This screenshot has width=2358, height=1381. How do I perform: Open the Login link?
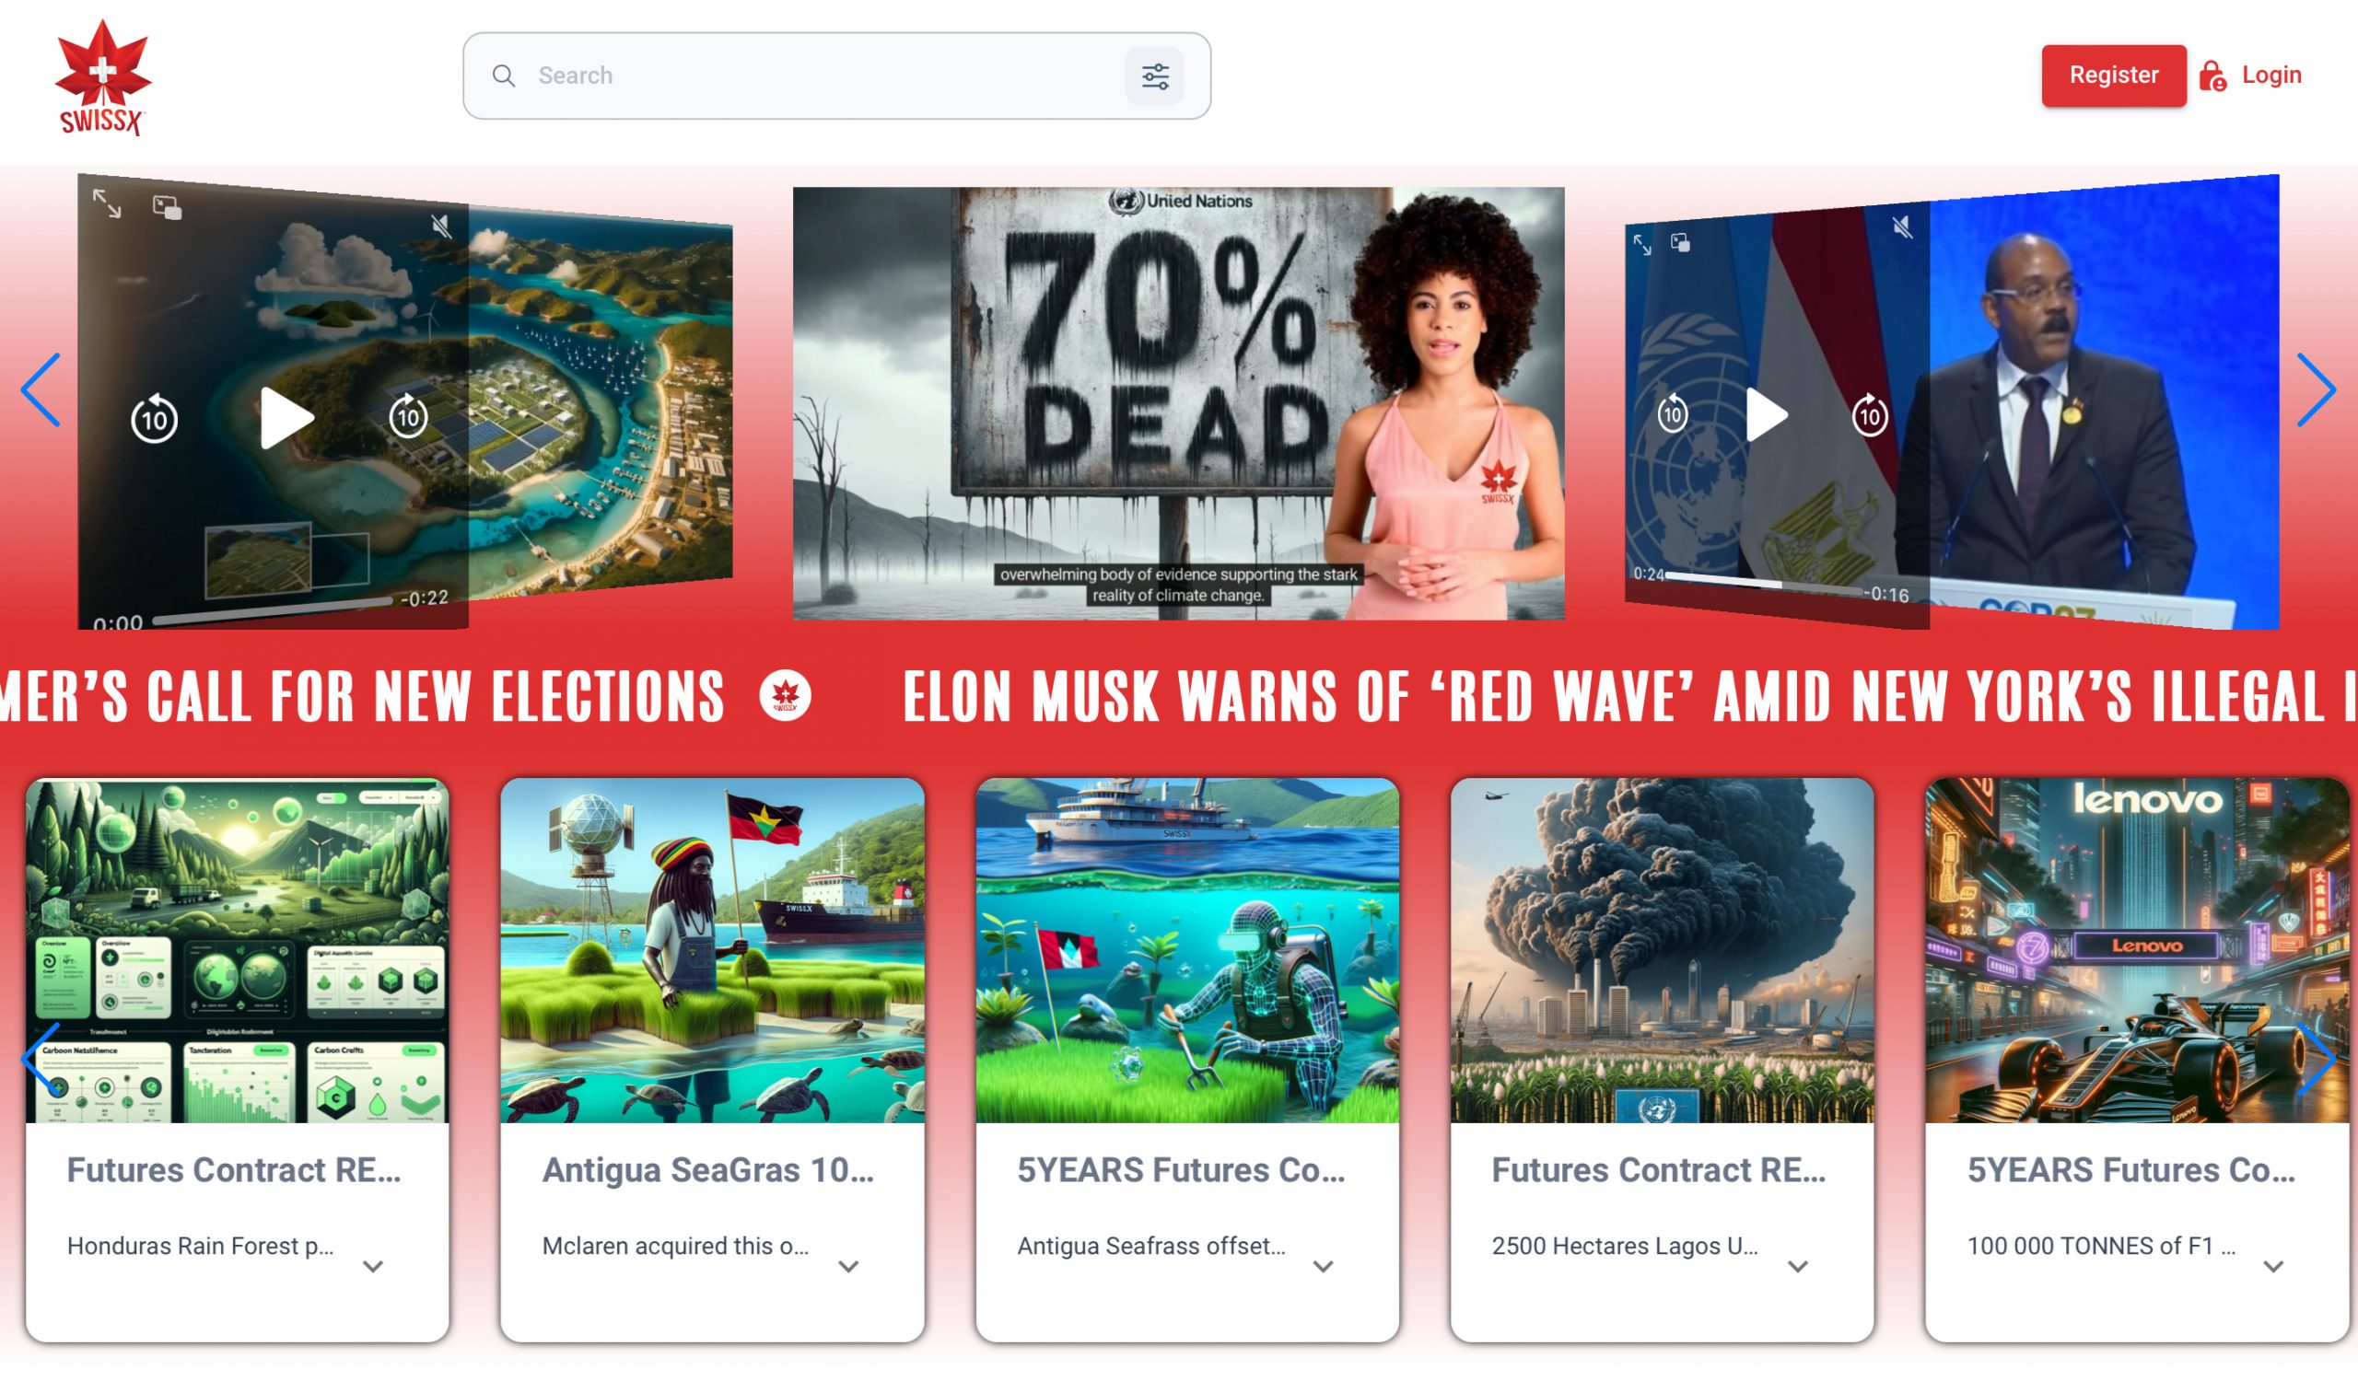(2271, 75)
